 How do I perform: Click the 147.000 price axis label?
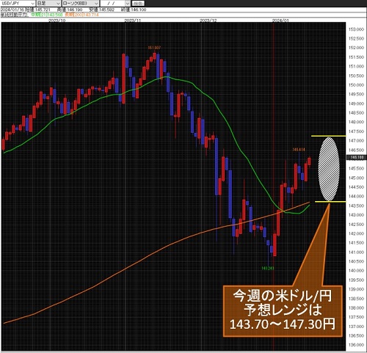pos(356,141)
